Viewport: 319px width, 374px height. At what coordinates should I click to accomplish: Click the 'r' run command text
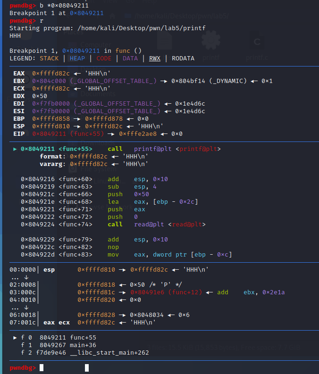(42, 20)
